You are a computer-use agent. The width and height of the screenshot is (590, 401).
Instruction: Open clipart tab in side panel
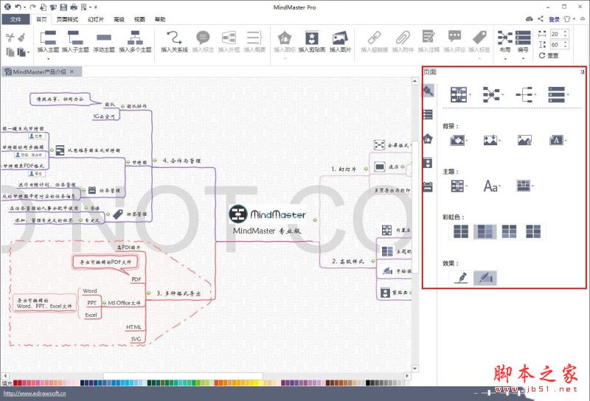428,163
